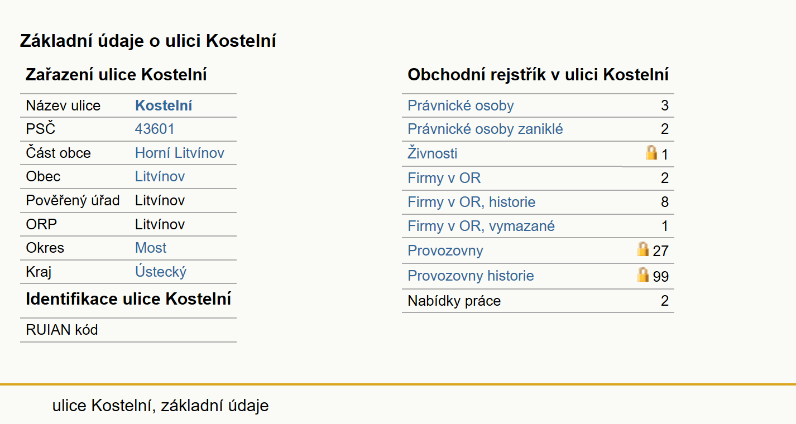Show Firmy v OR listing
This screenshot has width=796, height=424.
tap(444, 178)
